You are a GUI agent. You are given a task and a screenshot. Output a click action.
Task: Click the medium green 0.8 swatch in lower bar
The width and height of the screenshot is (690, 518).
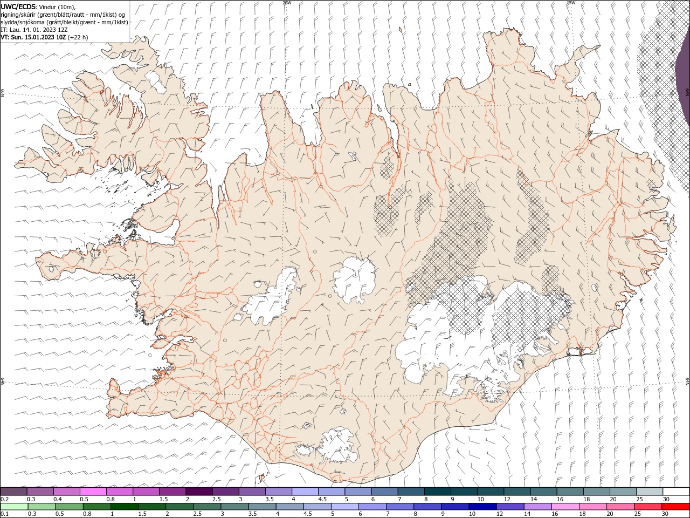[x=96, y=507]
